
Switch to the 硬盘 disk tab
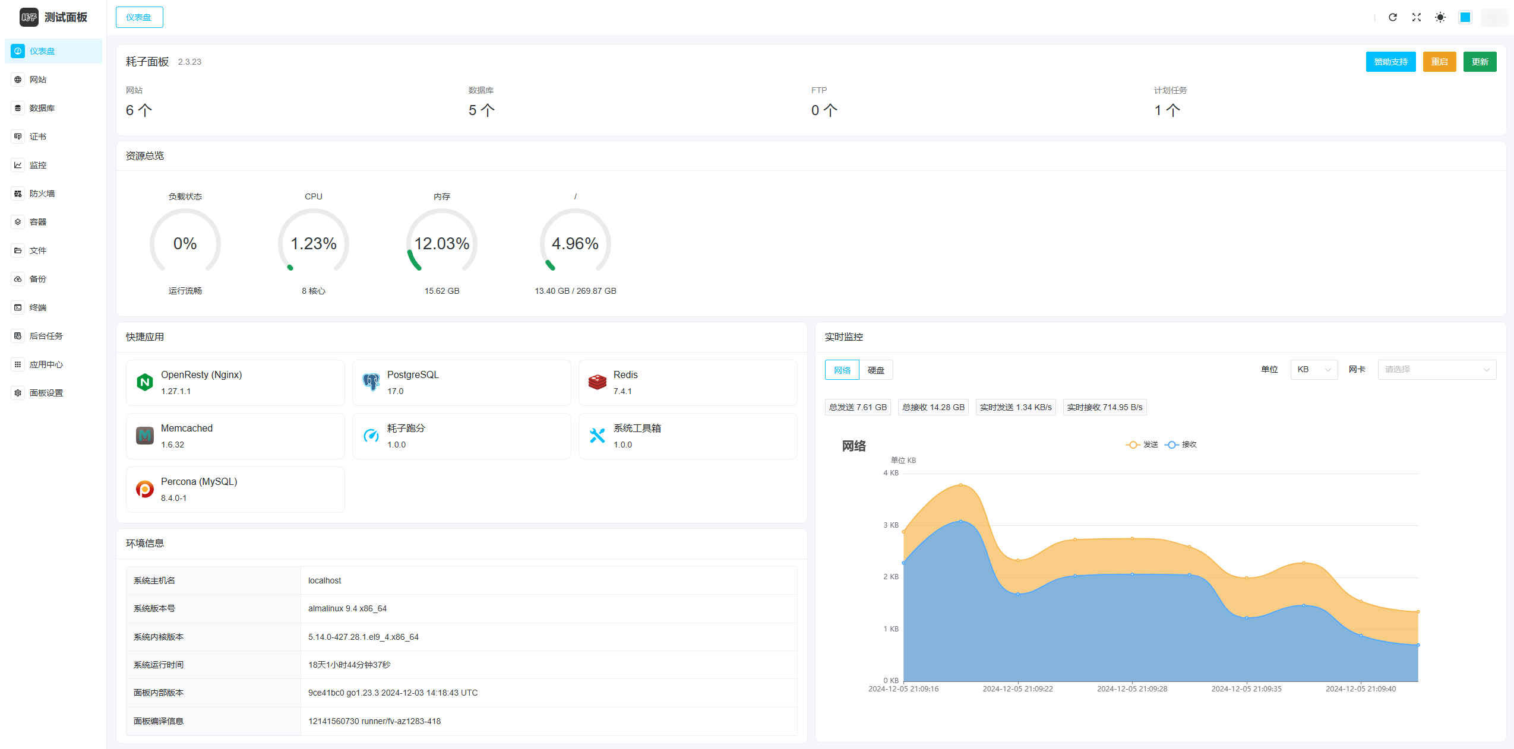point(875,370)
